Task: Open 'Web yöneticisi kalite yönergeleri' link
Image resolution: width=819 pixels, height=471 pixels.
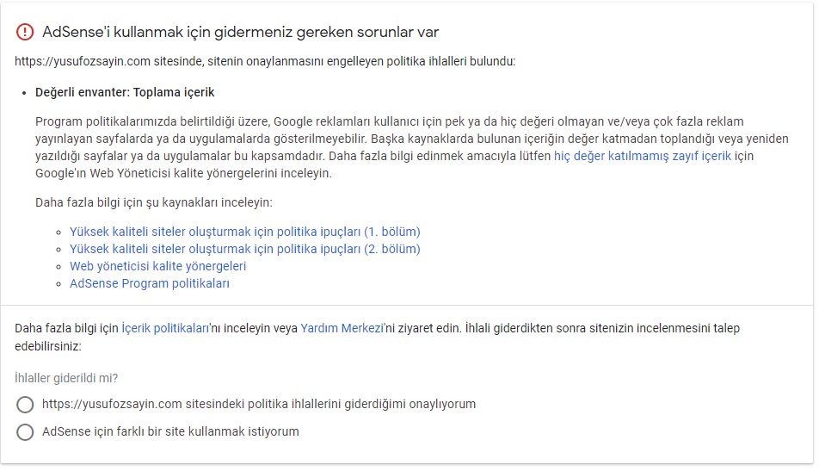Action: point(157,266)
